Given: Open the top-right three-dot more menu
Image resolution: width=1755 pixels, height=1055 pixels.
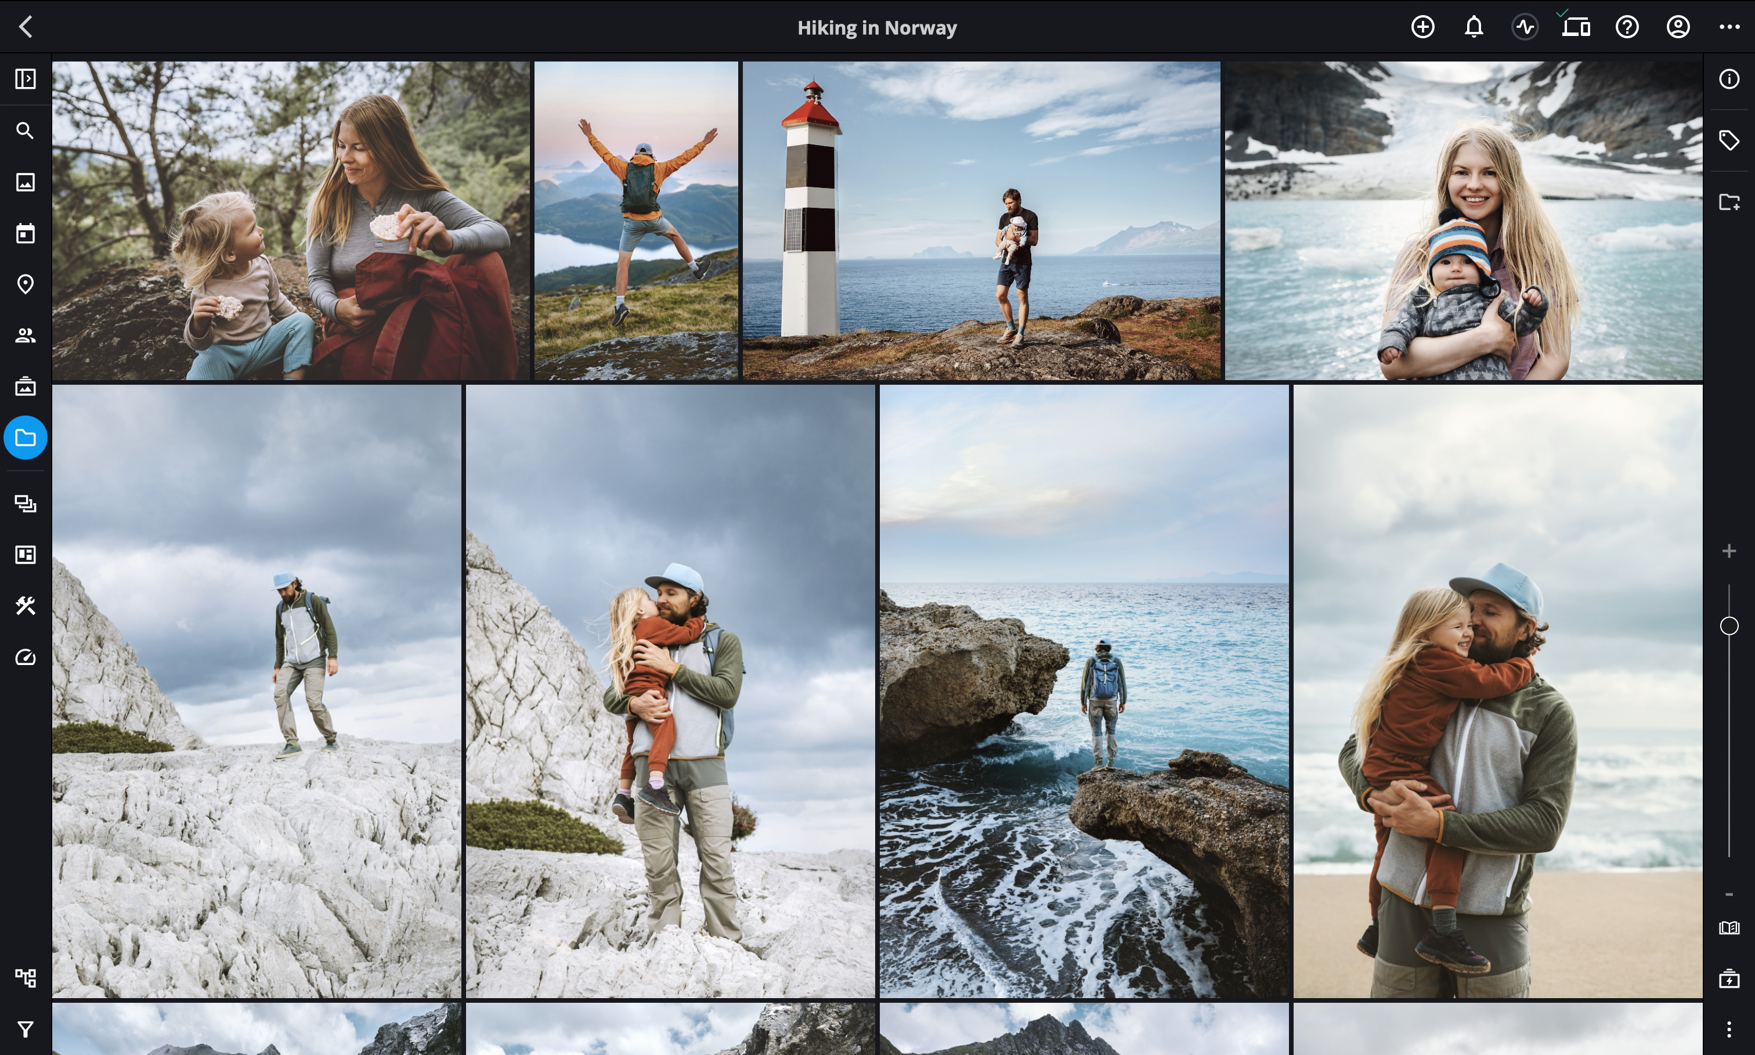Looking at the screenshot, I should 1729,27.
